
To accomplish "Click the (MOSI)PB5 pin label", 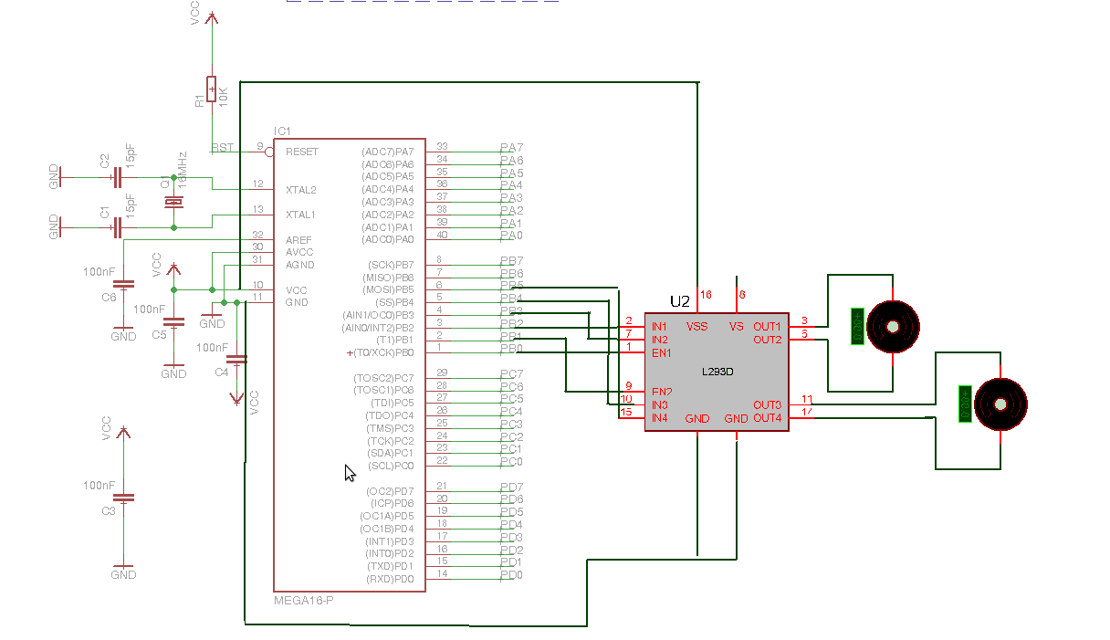I will coord(388,289).
